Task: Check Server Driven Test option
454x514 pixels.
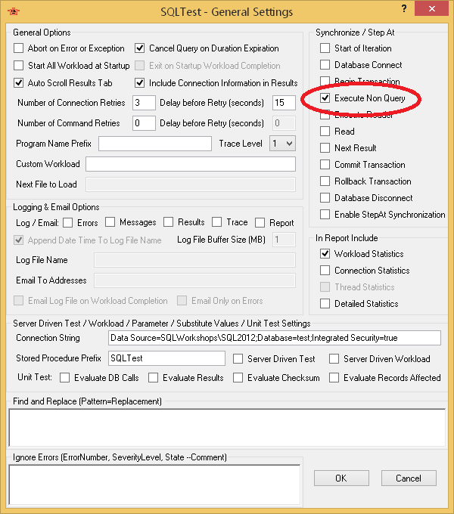Action: (x=238, y=359)
